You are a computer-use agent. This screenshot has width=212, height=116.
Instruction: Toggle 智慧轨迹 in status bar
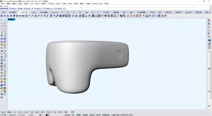tap(92, 115)
